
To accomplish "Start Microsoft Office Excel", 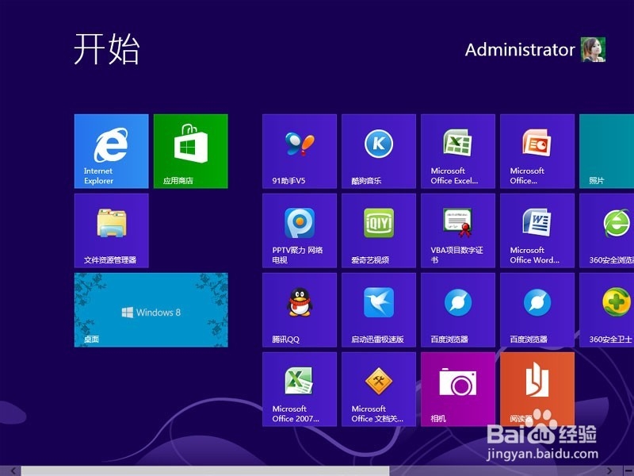I will pyautogui.click(x=457, y=151).
